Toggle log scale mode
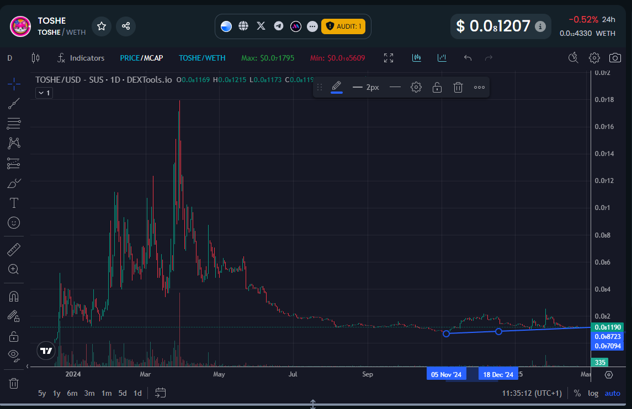 coord(593,394)
